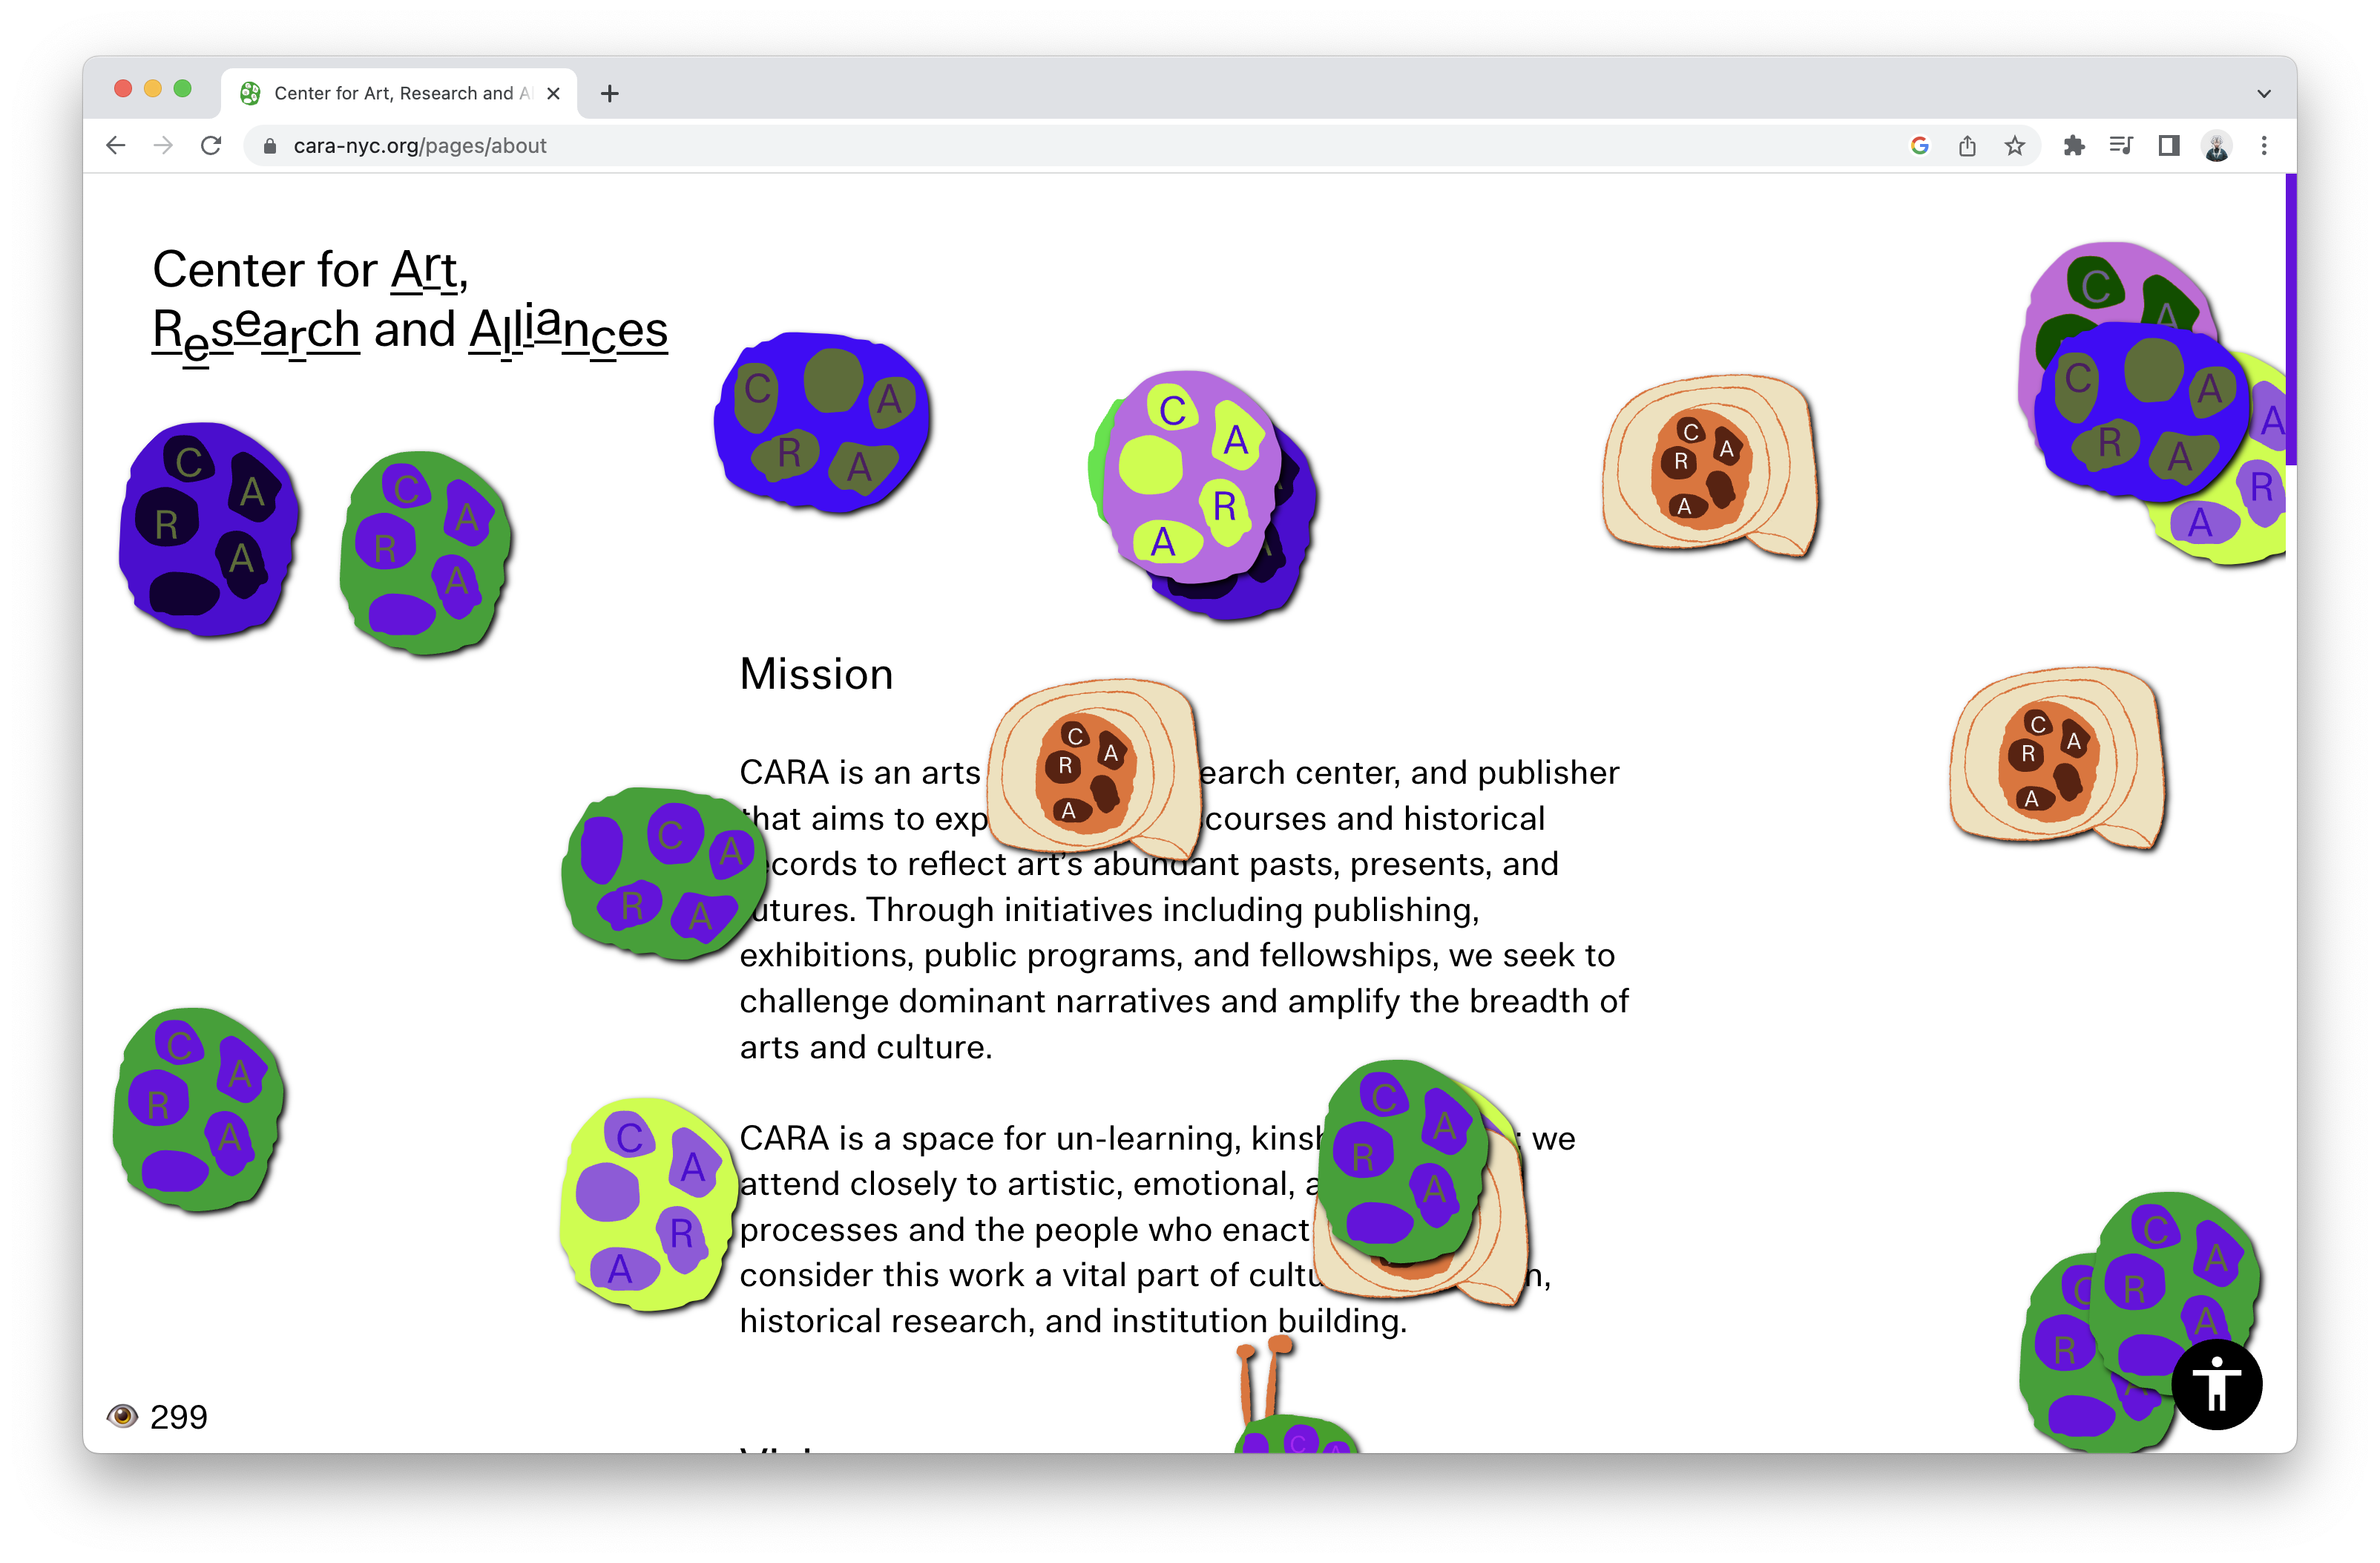Viewport: 2380px width, 1563px height.
Task: Bookmark this page with star icon
Action: [2015, 146]
